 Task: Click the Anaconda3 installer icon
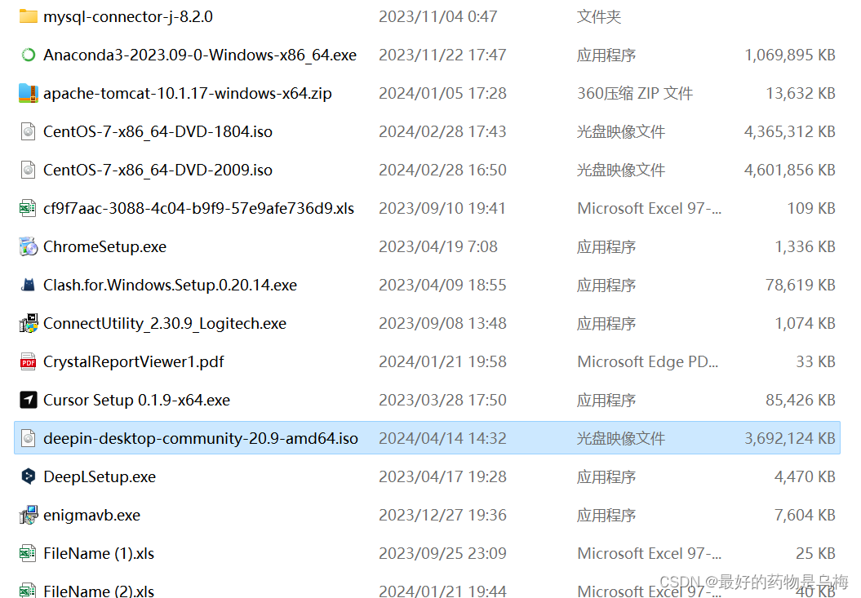[x=28, y=54]
